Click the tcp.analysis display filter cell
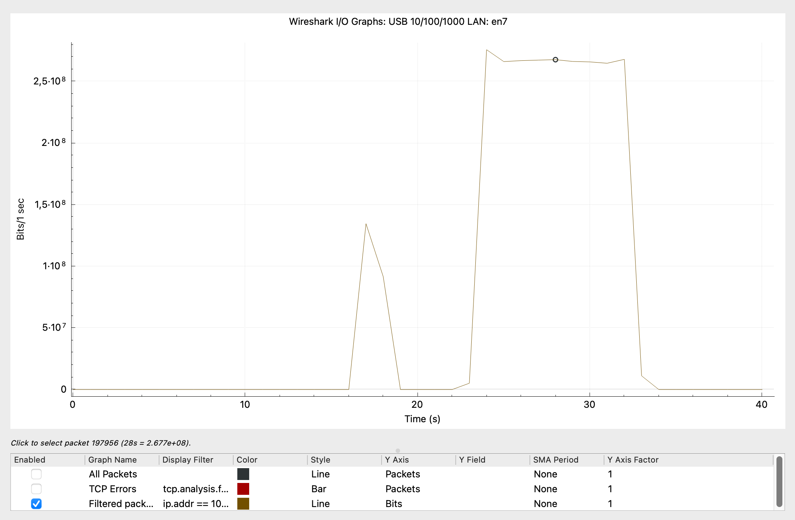 pos(196,489)
